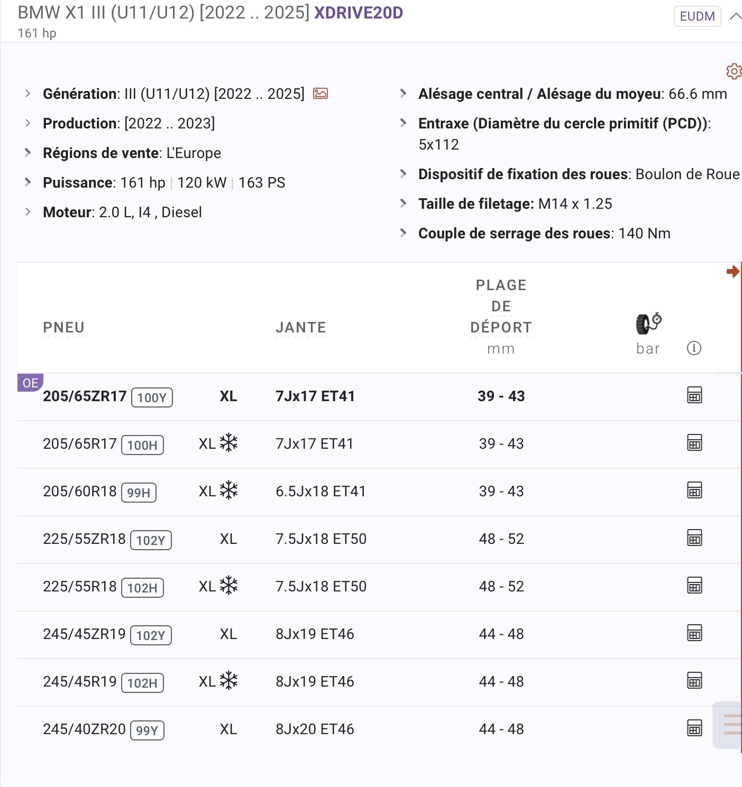Click the tire pressure gauge icon
This screenshot has height=787, width=742.
[648, 323]
